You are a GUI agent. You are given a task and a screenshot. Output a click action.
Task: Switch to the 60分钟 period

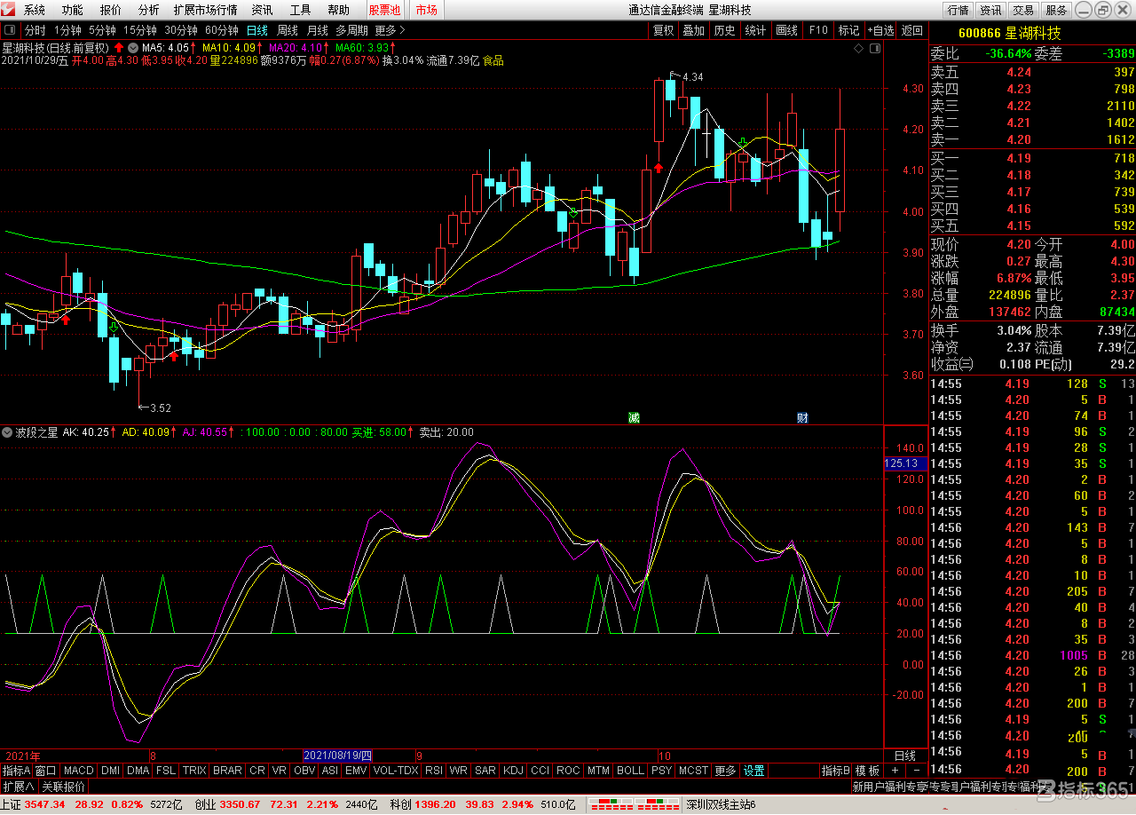pos(222,30)
